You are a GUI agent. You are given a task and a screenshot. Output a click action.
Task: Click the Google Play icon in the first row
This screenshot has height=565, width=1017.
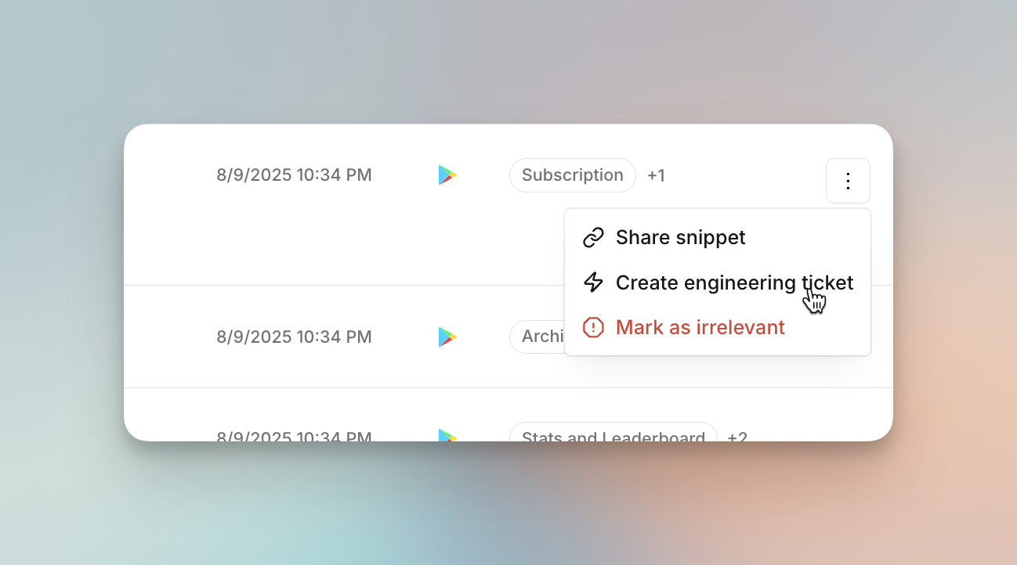pos(447,175)
